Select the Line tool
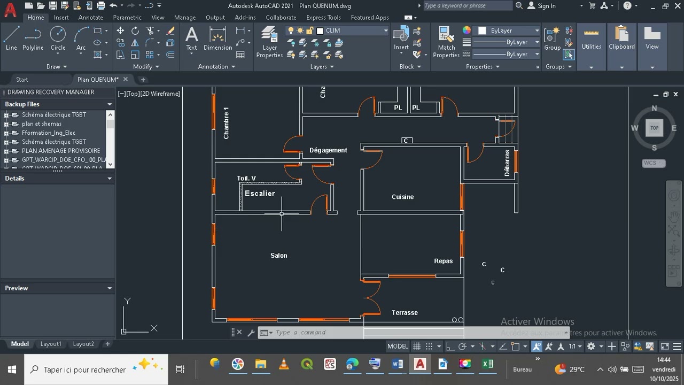This screenshot has width=684, height=385. [x=11, y=38]
